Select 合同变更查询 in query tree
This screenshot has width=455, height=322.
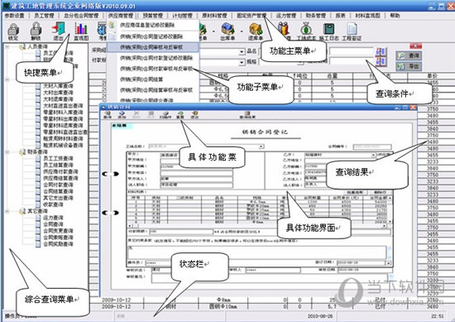[x=58, y=231]
